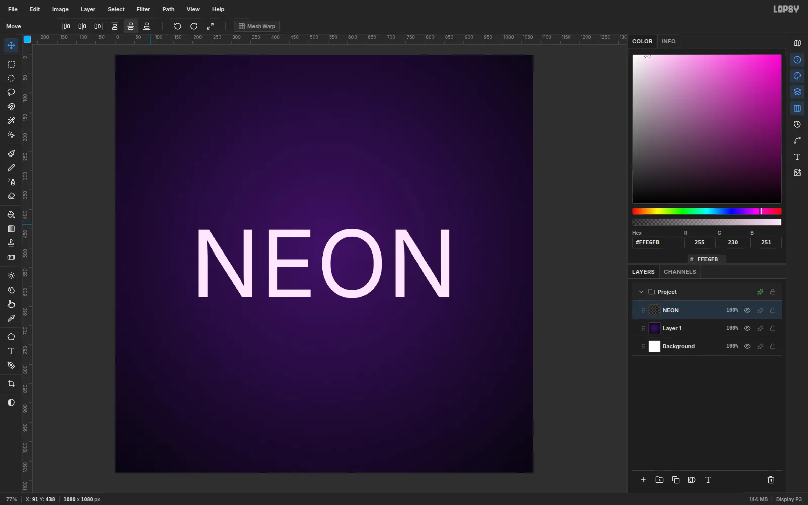This screenshot has width=808, height=505.
Task: Open the Edit menu
Action: click(35, 9)
